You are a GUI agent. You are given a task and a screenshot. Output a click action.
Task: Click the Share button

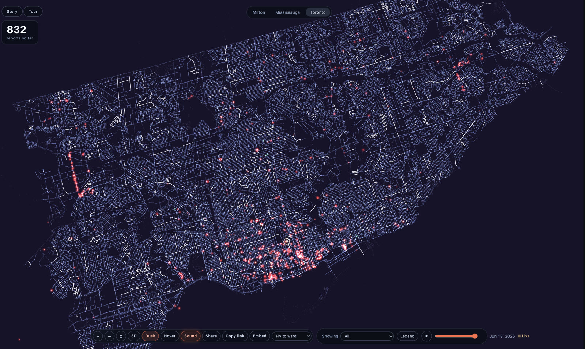pyautogui.click(x=211, y=336)
